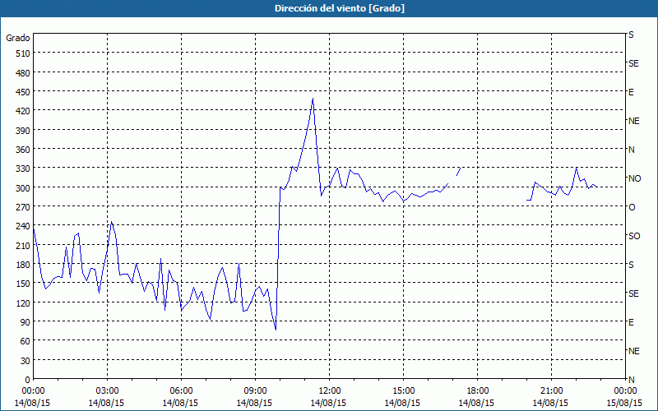Image resolution: width=658 pixels, height=411 pixels.
Task: Click the 09:00 time axis label
Action: click(x=255, y=391)
